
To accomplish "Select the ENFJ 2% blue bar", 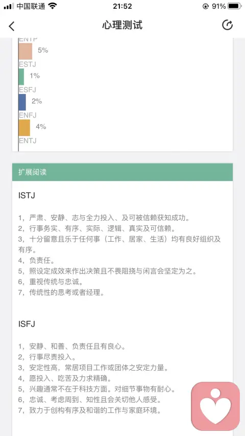I will click(x=22, y=102).
